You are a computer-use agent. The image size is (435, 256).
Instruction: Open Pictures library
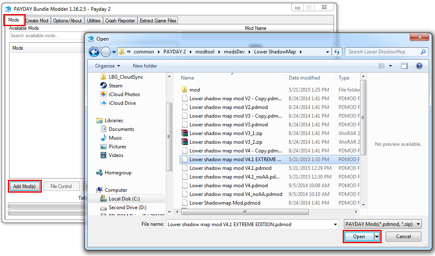118,147
